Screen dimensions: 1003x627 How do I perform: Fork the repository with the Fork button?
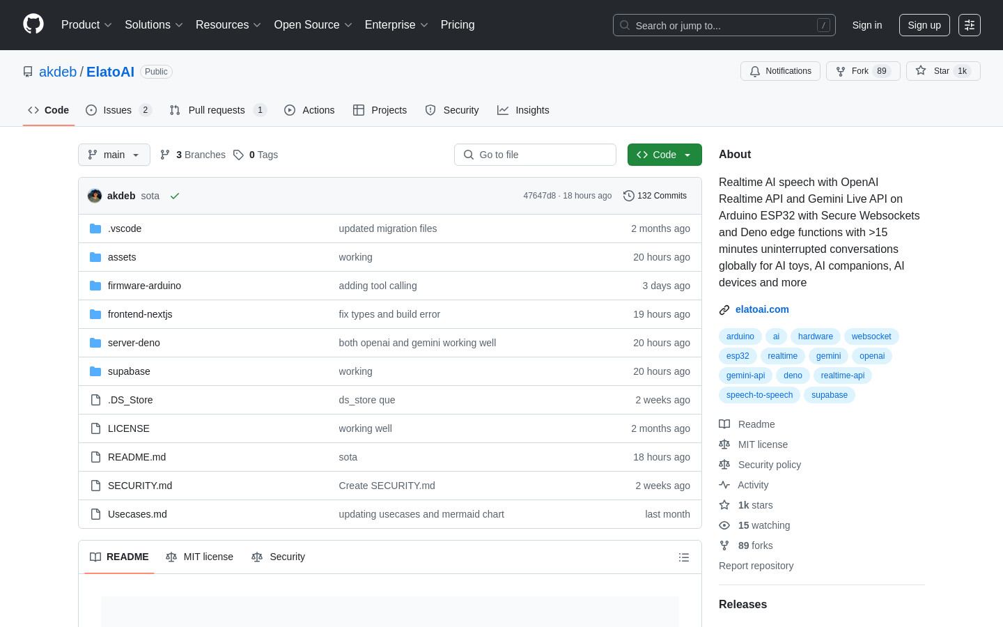[863, 71]
